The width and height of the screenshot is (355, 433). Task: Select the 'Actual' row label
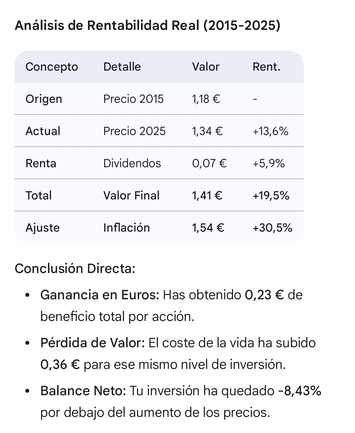tap(43, 131)
